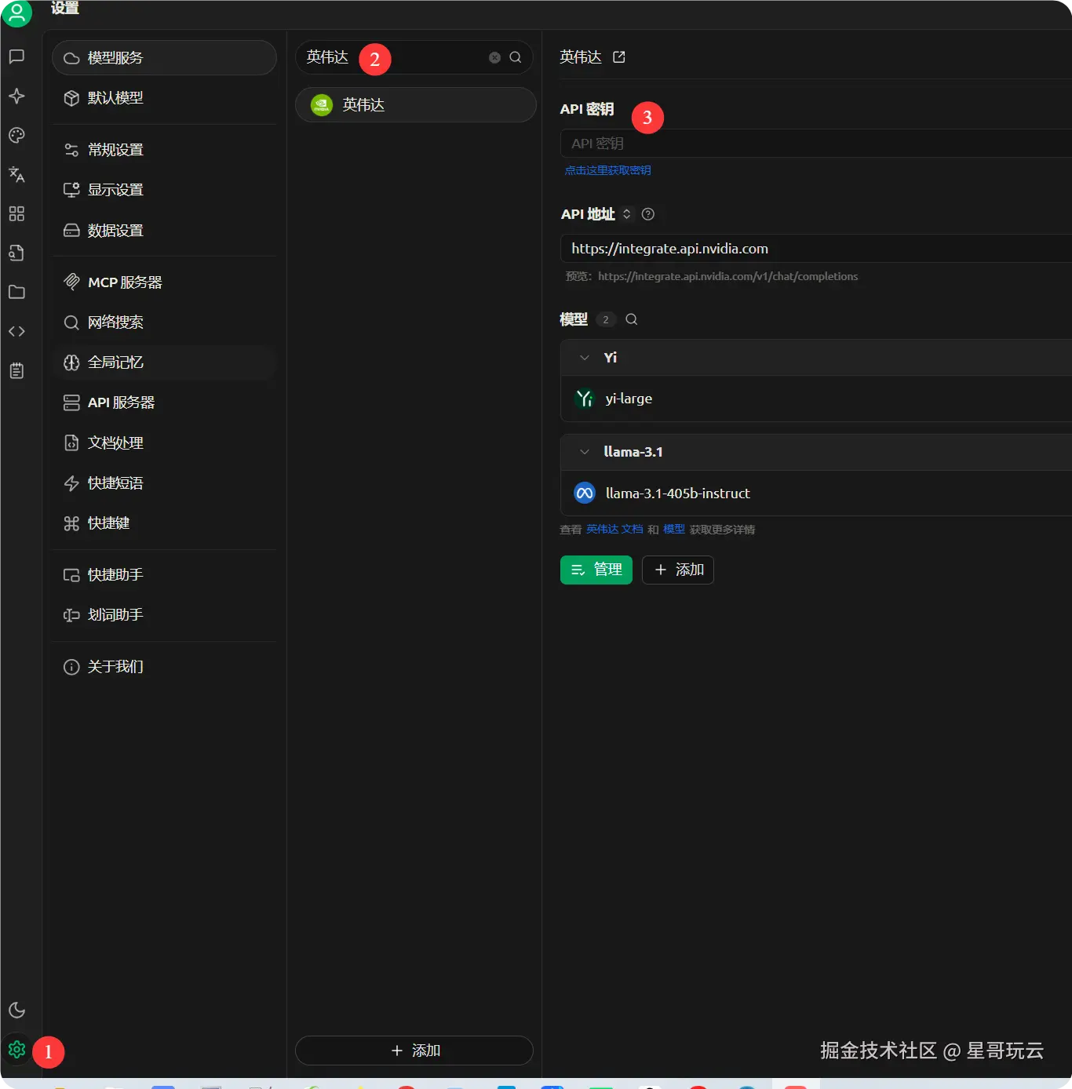Click 添加 button next to 管理
The image size is (1072, 1089).
coord(678,570)
